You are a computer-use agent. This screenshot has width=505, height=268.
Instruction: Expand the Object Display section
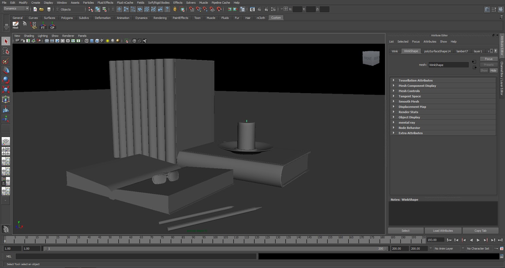(443, 117)
